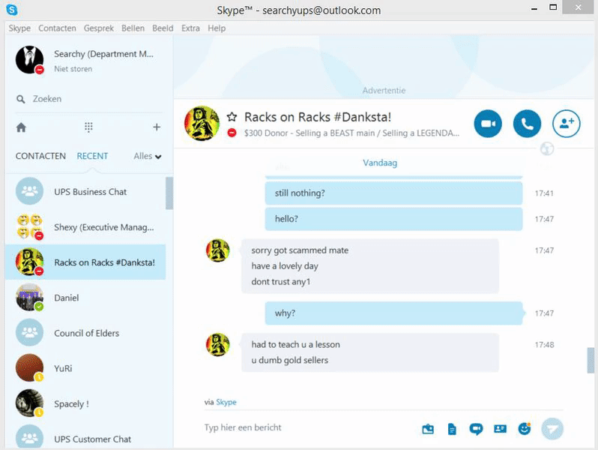Open profile picture of Searchy
The width and height of the screenshot is (598, 450).
point(29,60)
